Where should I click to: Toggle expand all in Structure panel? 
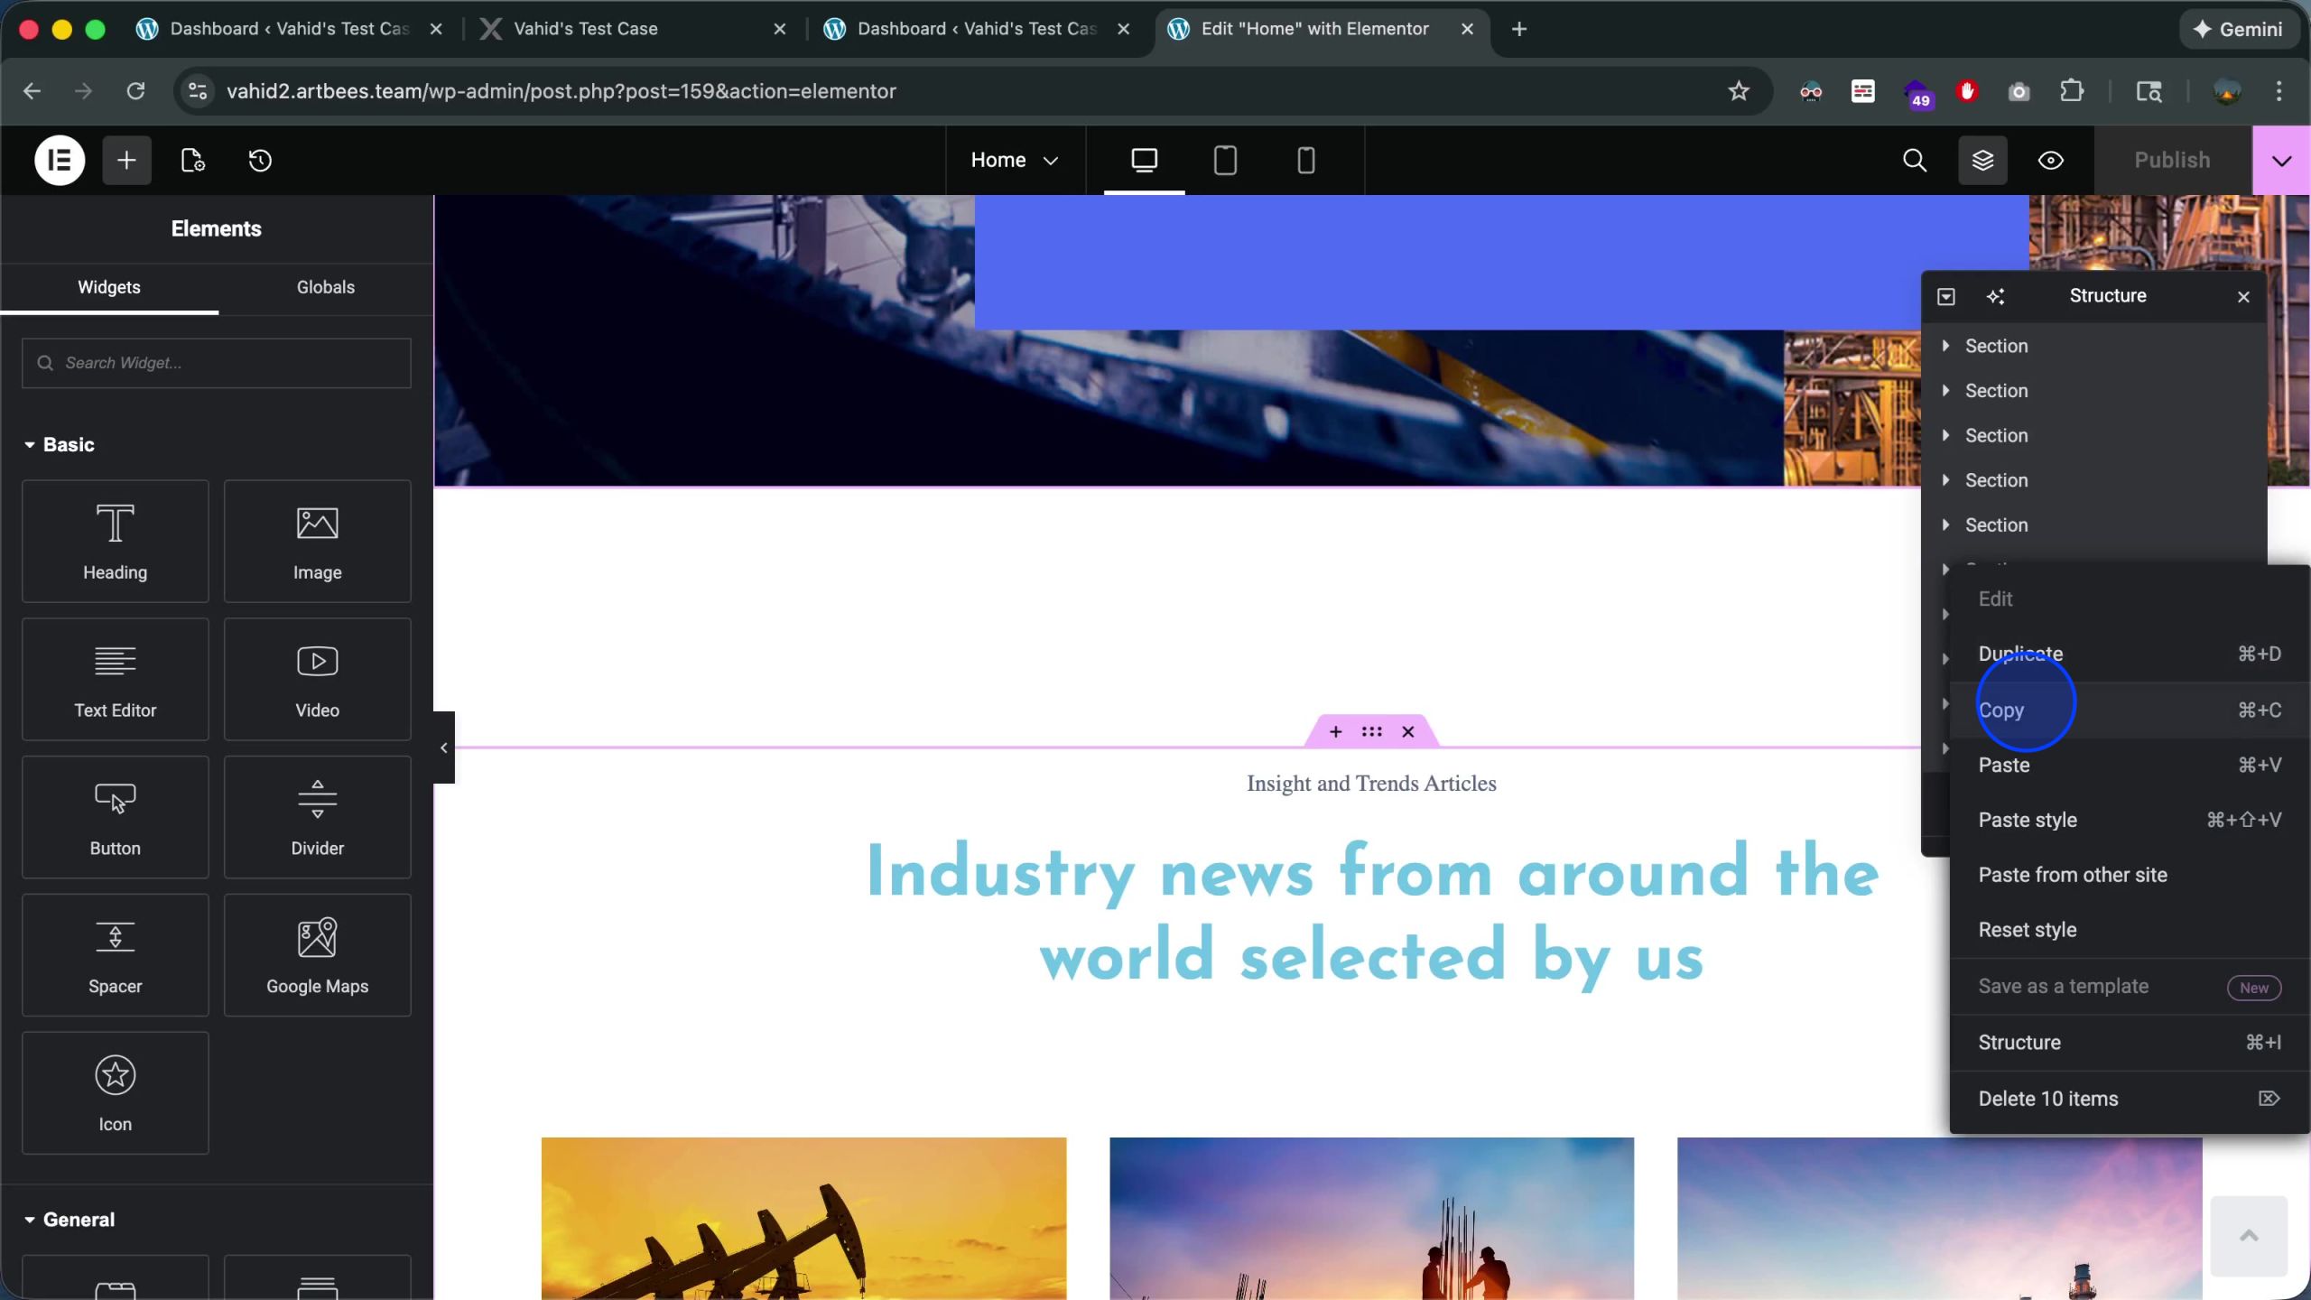(x=1946, y=297)
